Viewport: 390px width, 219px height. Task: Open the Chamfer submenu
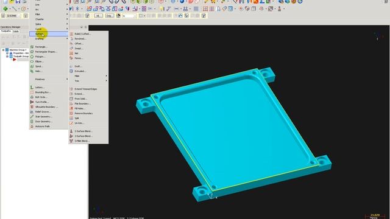click(x=49, y=19)
